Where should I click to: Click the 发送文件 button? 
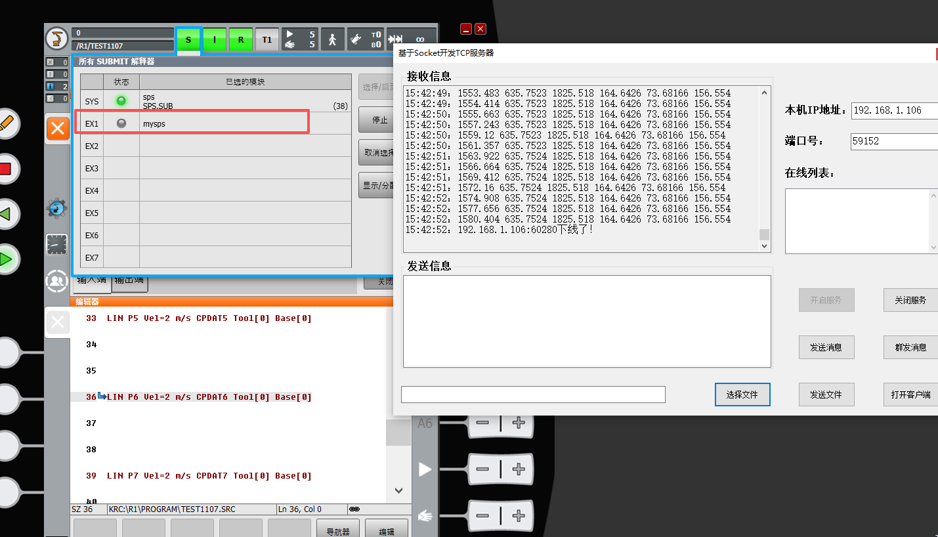click(826, 395)
